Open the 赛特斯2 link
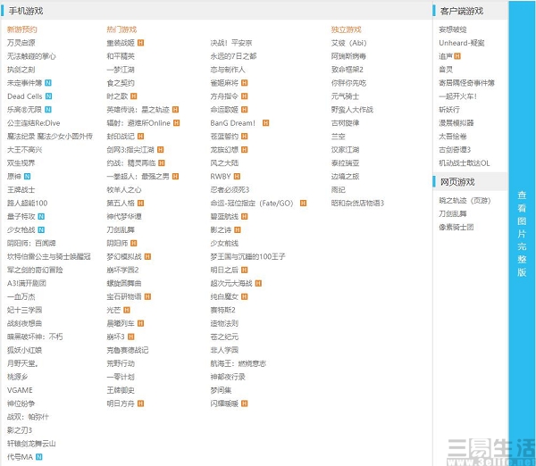Screen dimensions: 536x466 pyautogui.click(x=222, y=310)
